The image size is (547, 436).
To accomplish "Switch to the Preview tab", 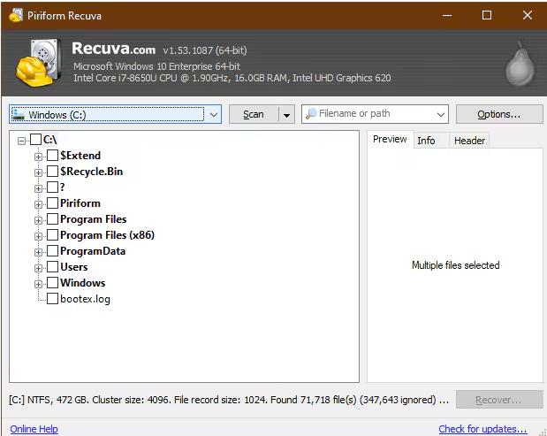I will click(x=390, y=139).
